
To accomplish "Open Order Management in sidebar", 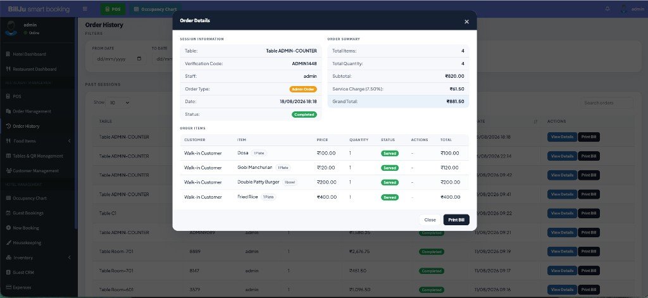I will (32, 111).
